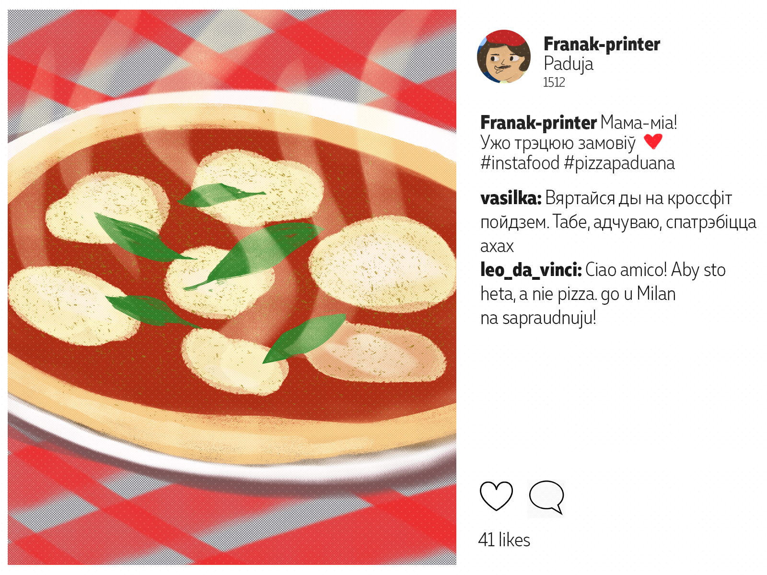Screen dimensions: 767x575
Task: Click the pizza illustration post image
Action: (x=232, y=287)
